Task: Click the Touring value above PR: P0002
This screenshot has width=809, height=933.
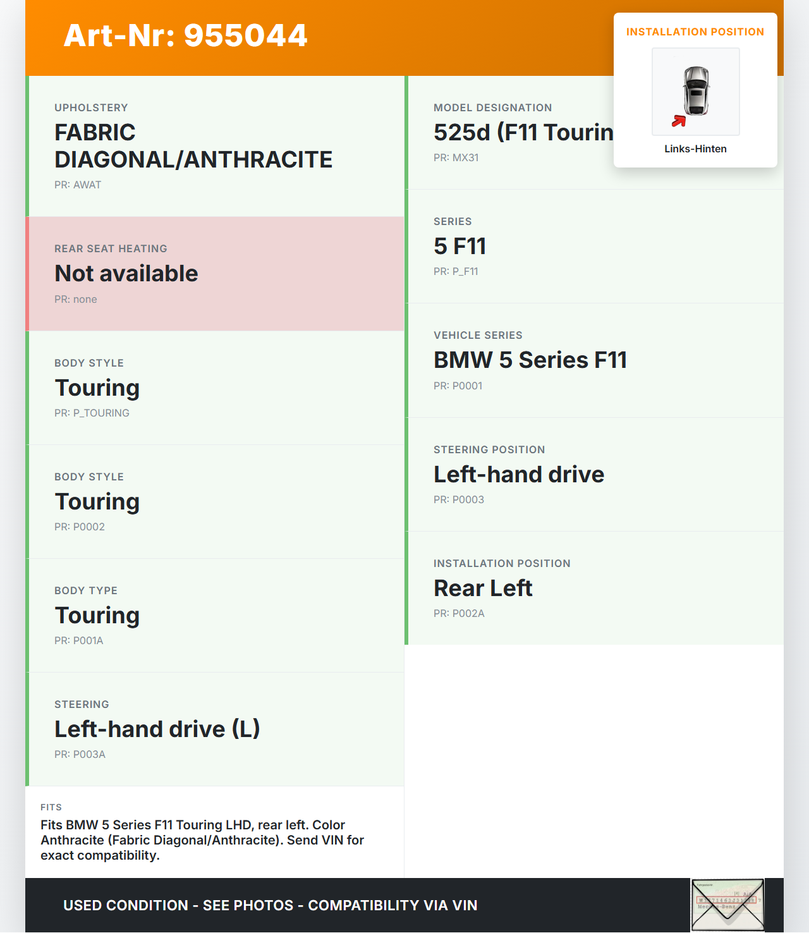Action: pos(97,501)
